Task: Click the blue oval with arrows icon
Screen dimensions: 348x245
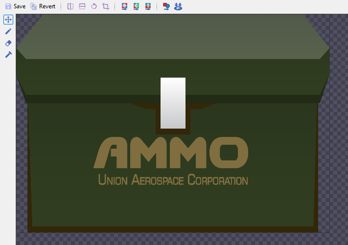Action: click(178, 7)
